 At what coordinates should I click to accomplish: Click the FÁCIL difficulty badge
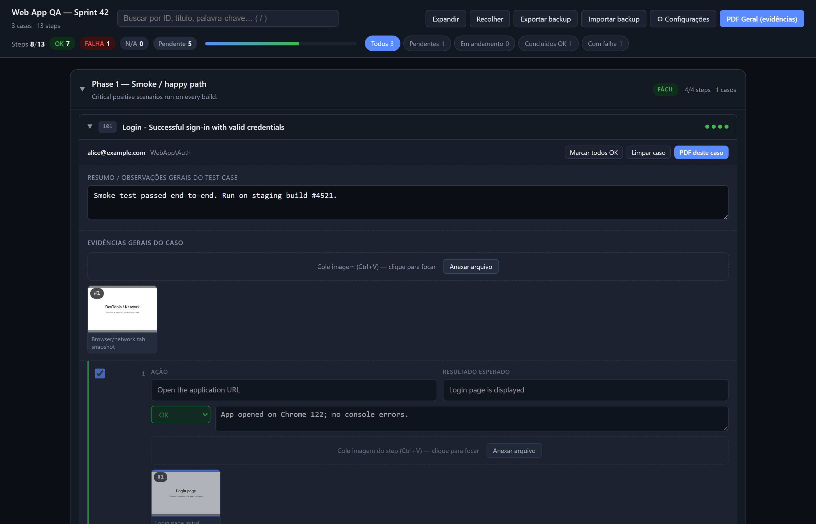pyautogui.click(x=665, y=89)
